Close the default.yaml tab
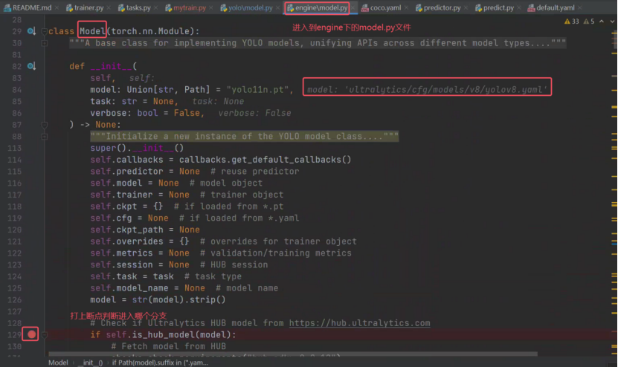Viewport: 618px width, 367px height. pyautogui.click(x=580, y=8)
